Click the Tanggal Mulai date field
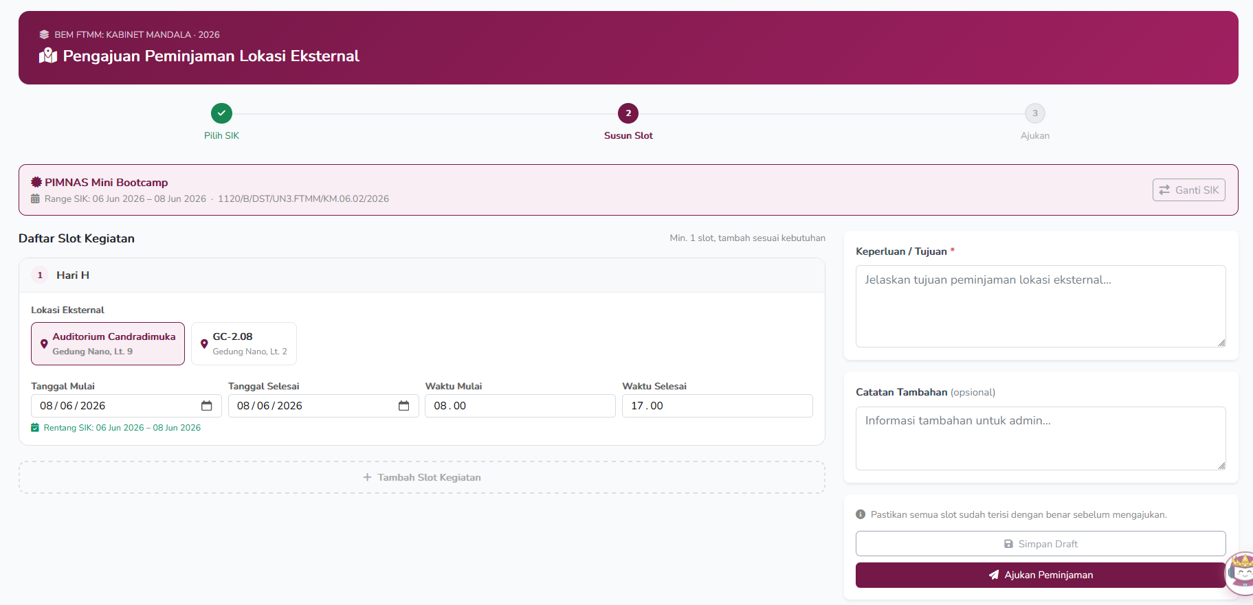The height and width of the screenshot is (605, 1253). pyautogui.click(x=126, y=406)
